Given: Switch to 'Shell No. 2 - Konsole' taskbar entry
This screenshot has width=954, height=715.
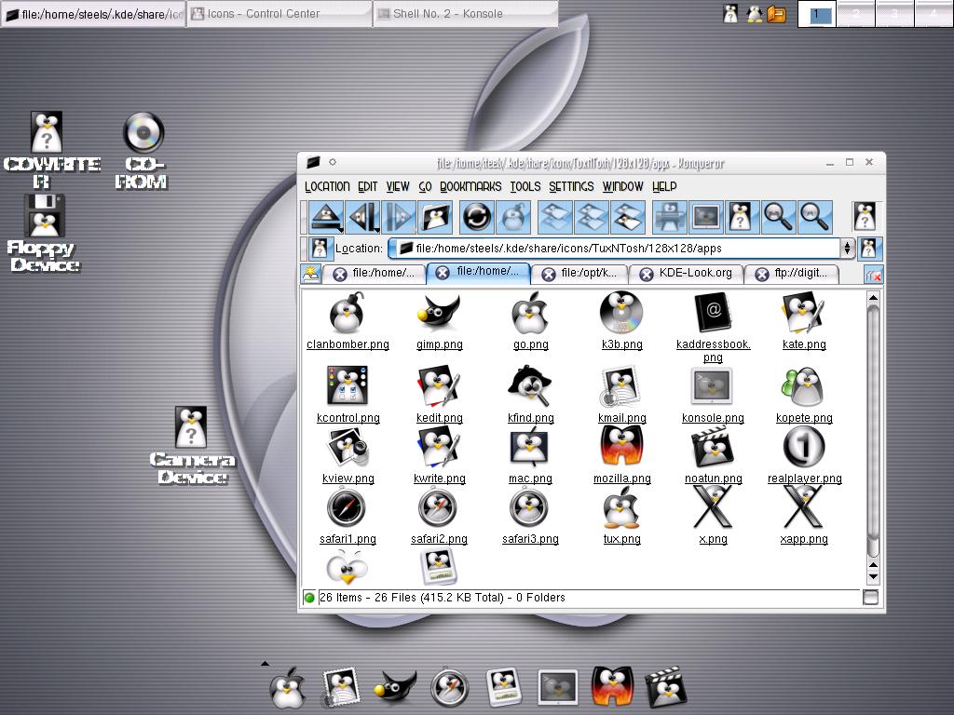Looking at the screenshot, I should (466, 13).
